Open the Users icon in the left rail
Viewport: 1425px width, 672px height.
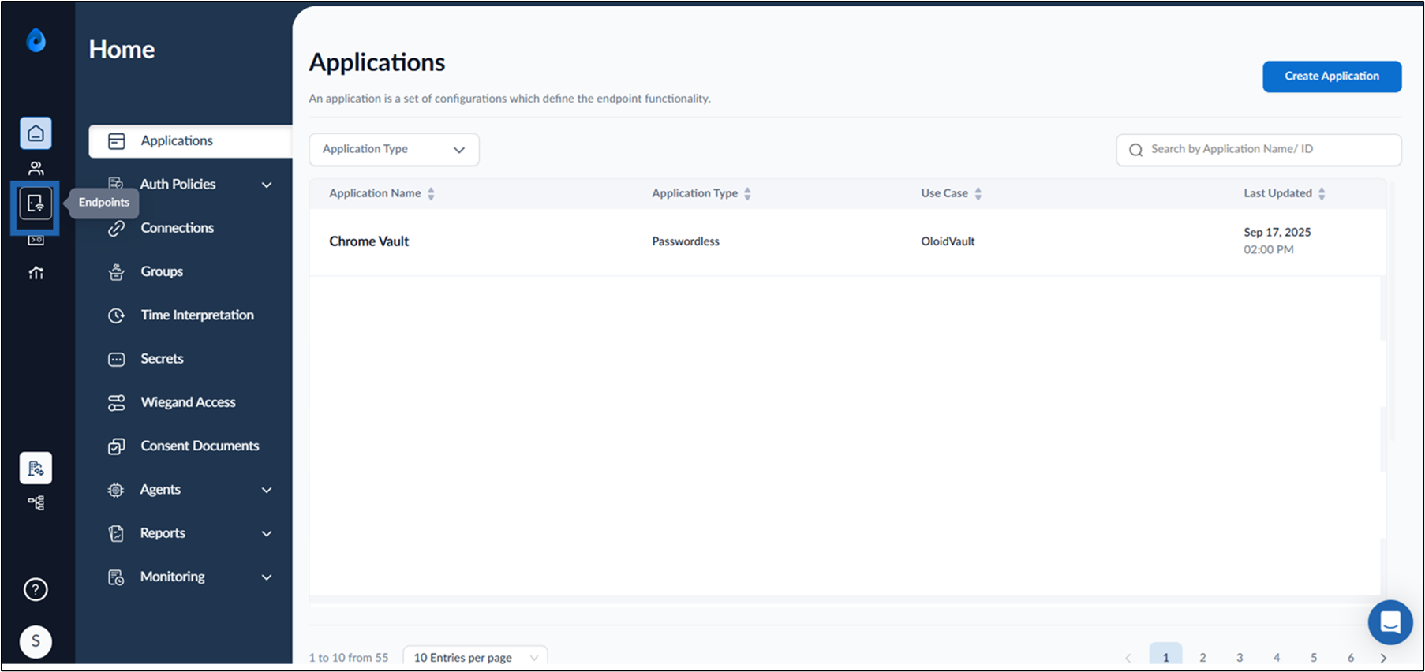[36, 168]
